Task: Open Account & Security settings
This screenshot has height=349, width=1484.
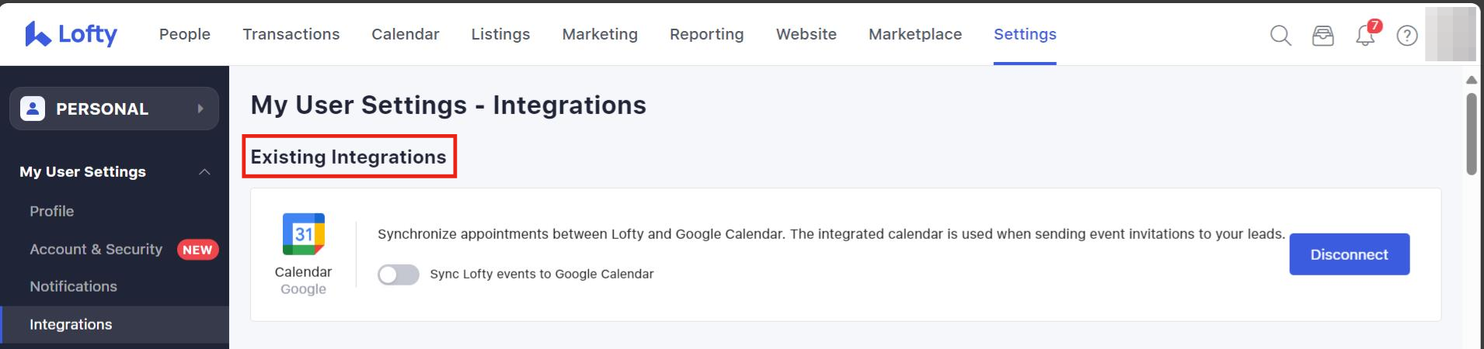Action: click(96, 249)
